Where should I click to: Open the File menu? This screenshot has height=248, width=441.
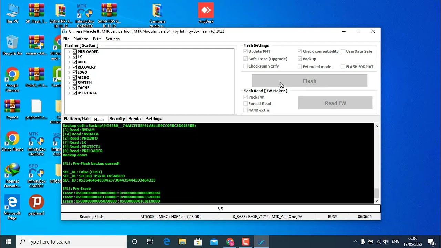66,39
